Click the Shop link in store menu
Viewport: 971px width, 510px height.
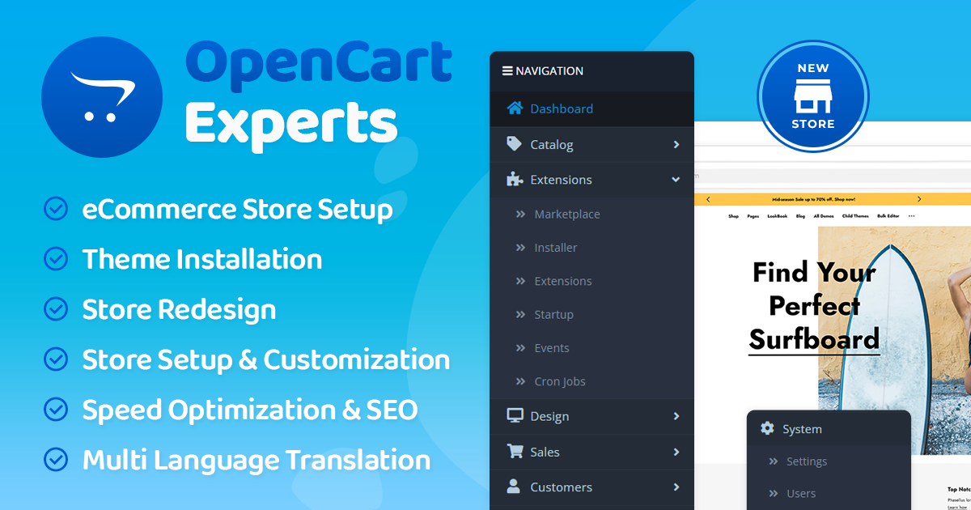[733, 216]
